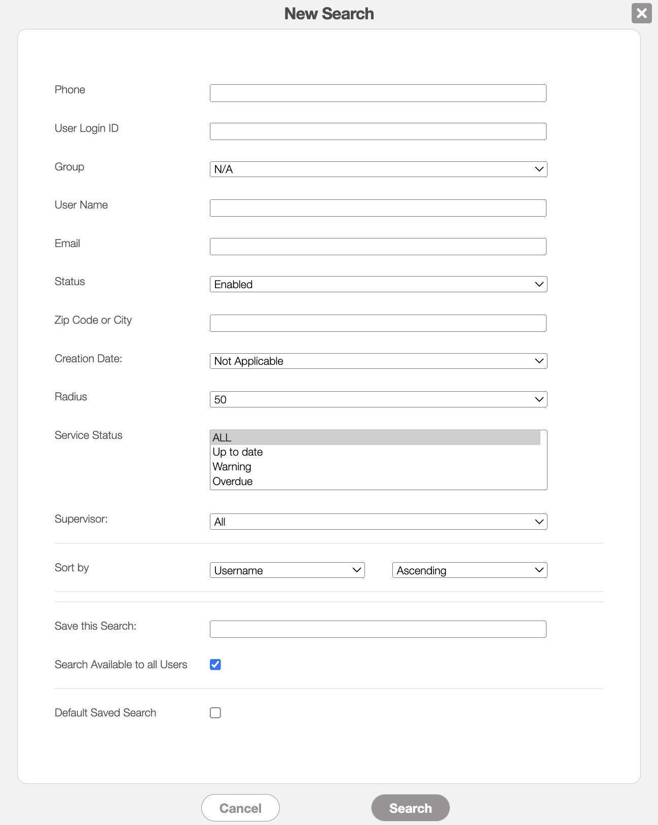This screenshot has height=825, width=658.
Task: Open the Sort by Username dropdown
Action: (287, 570)
